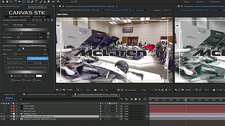Click the blue plus icon in Canvas STK
The width and height of the screenshot is (225, 126).
tap(52, 20)
